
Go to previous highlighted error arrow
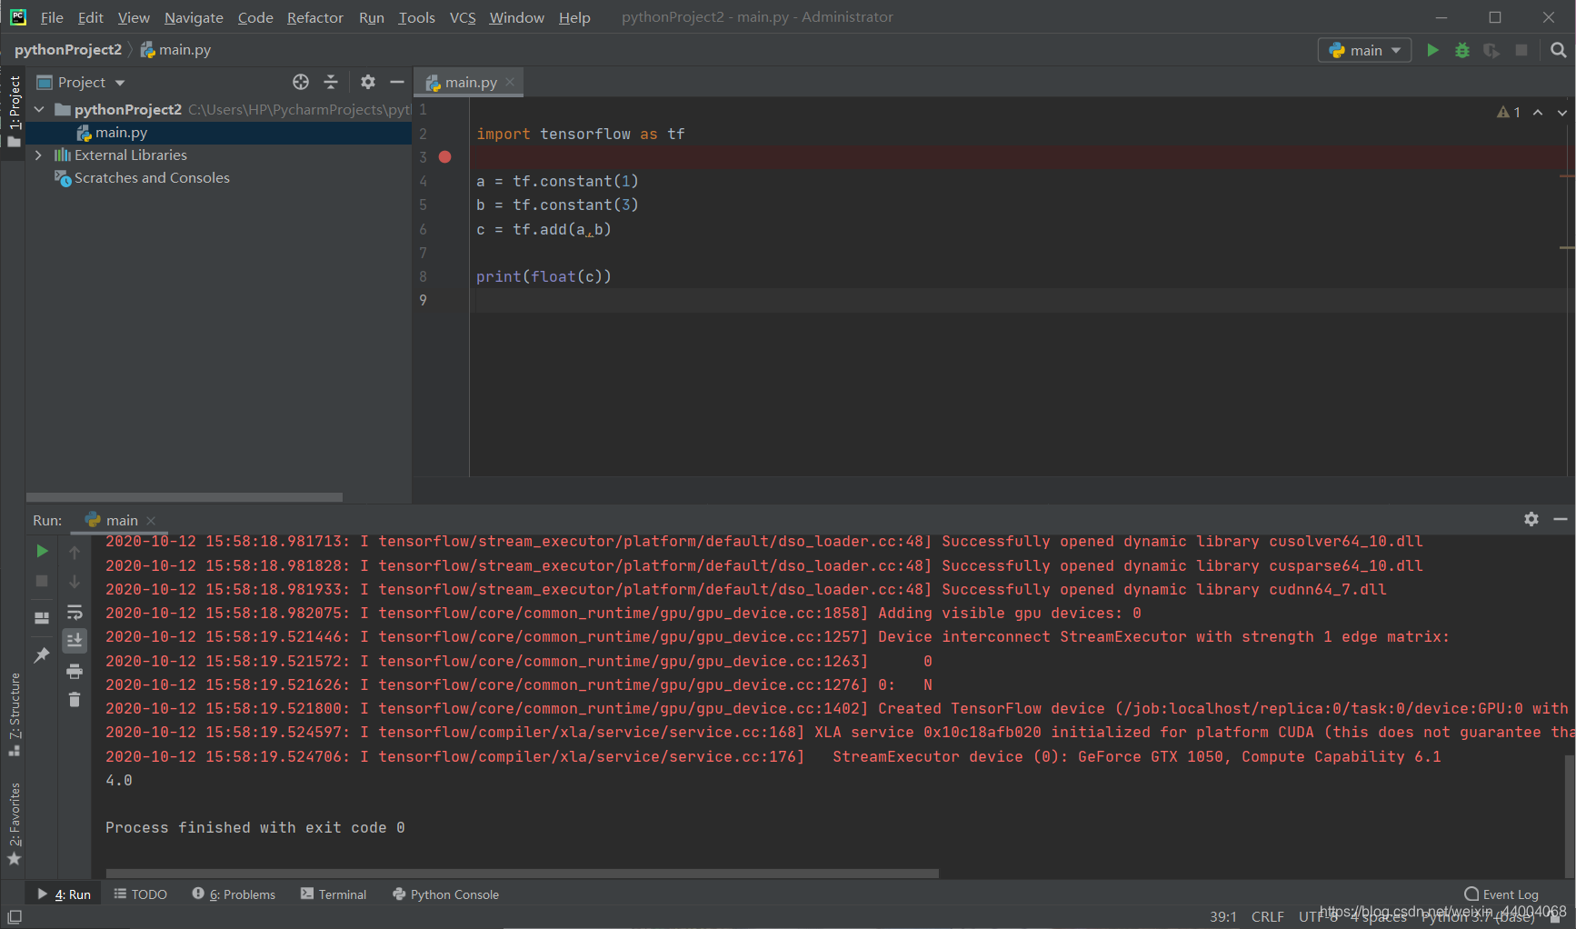1538,112
